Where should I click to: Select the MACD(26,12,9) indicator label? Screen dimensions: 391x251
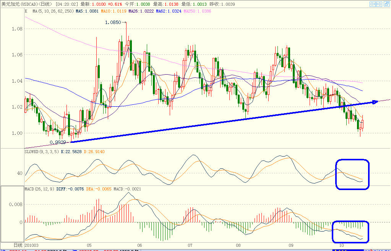point(39,189)
